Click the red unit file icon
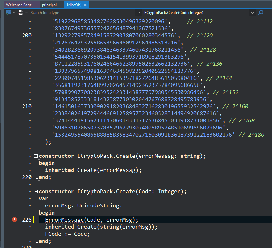272x248 pixels. click(x=21, y=13)
